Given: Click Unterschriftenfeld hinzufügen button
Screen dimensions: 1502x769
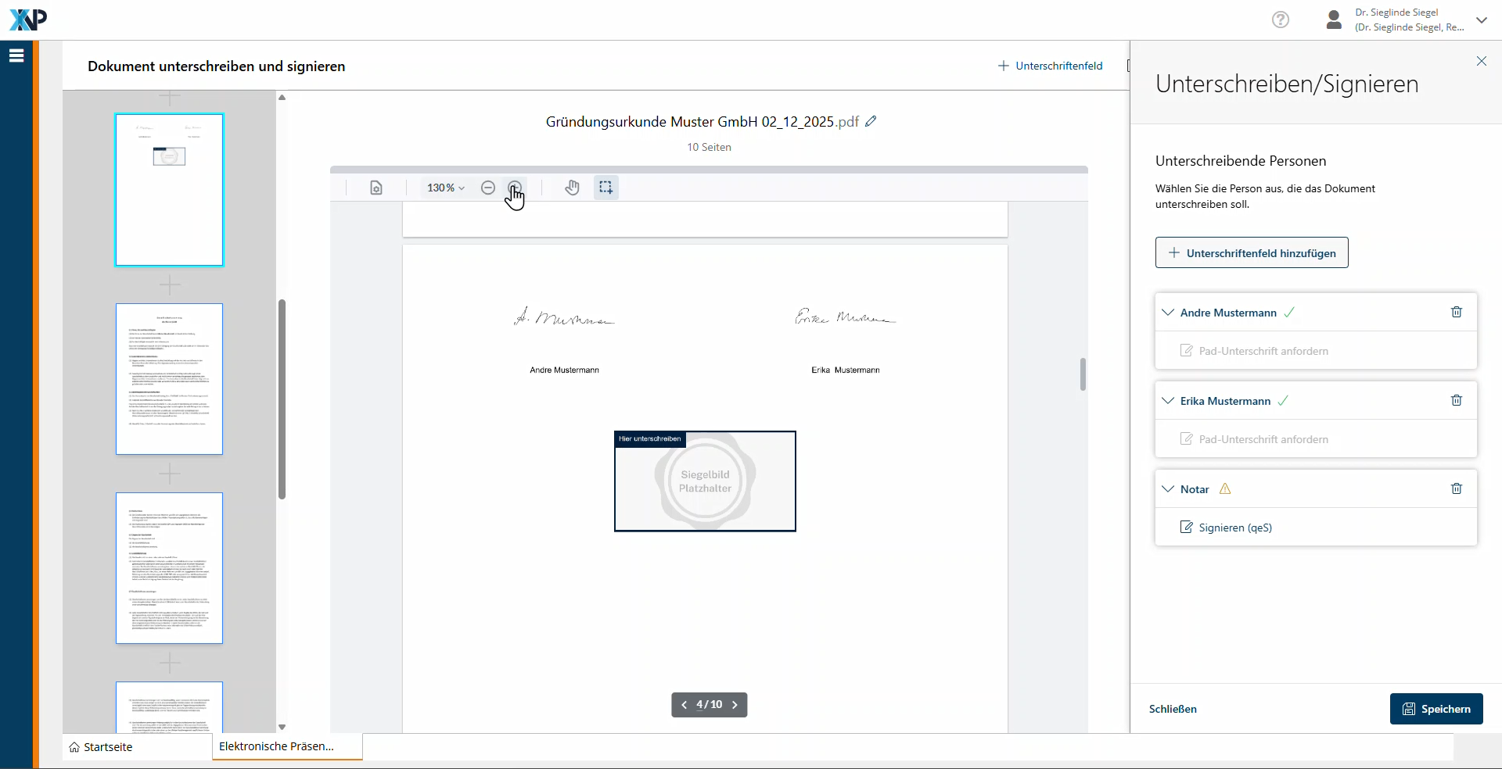Looking at the screenshot, I should tap(1252, 253).
